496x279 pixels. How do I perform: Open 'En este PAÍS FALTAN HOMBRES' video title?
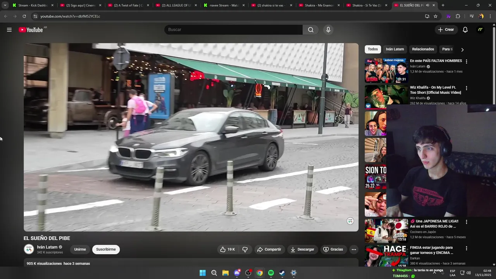[436, 61]
